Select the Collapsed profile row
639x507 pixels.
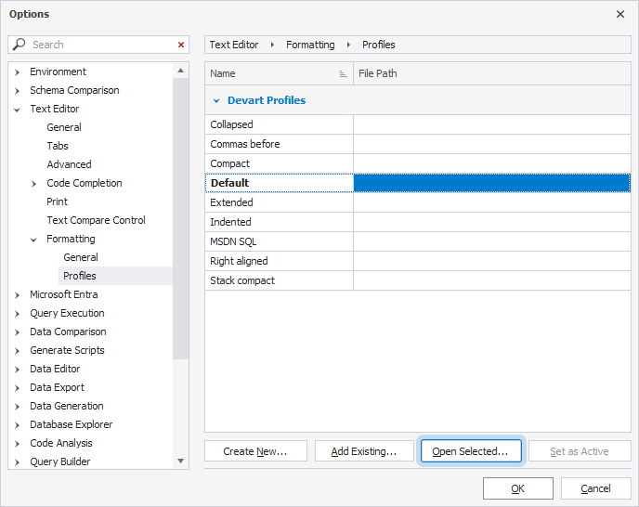point(418,124)
